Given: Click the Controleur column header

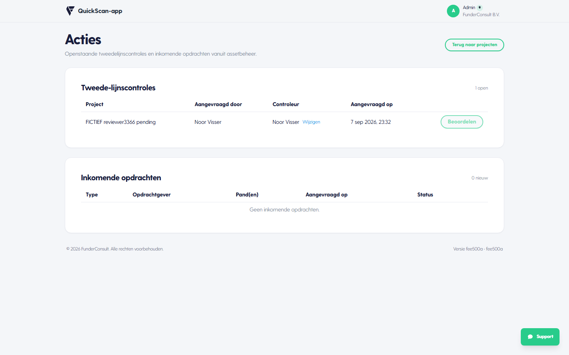Looking at the screenshot, I should pos(286,105).
